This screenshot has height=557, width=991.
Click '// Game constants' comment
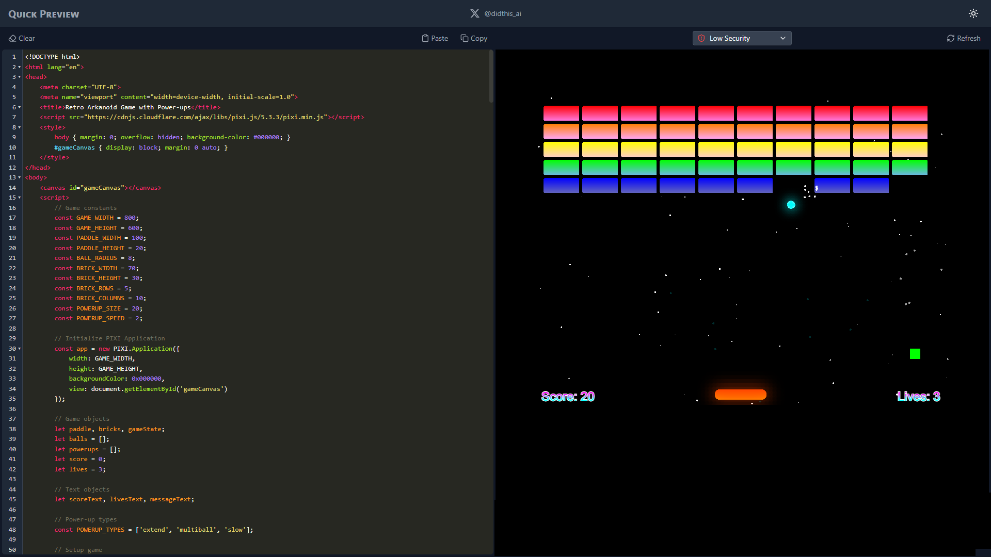pyautogui.click(x=86, y=208)
